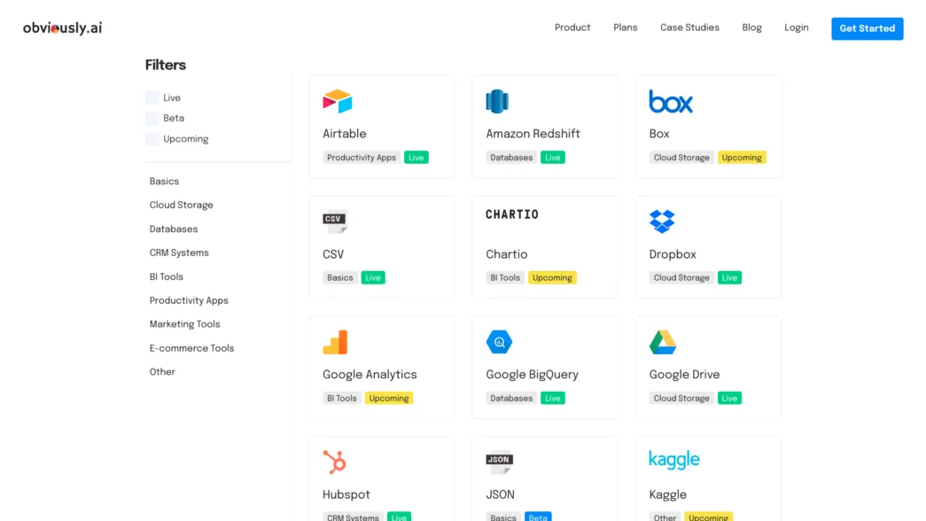Filter by Productivity Apps category
Viewport: 926px width, 521px height.
189,300
